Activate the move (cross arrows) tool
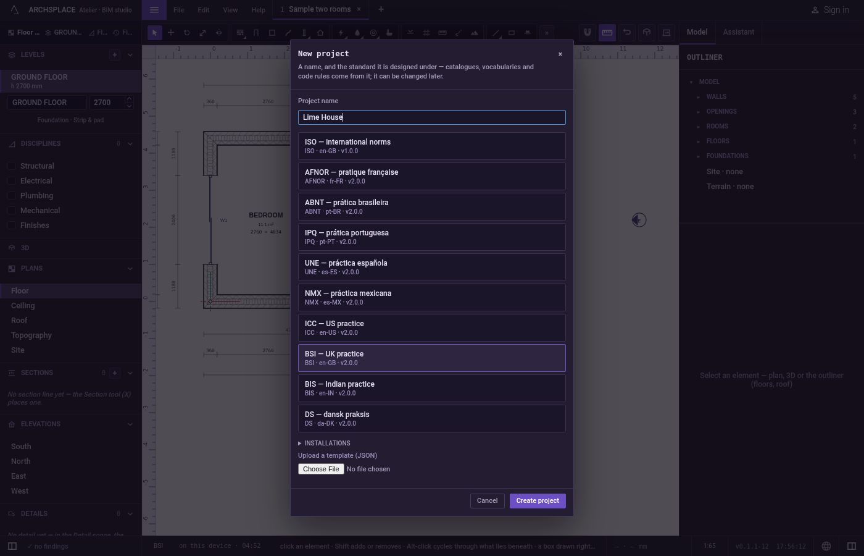 pyautogui.click(x=171, y=33)
